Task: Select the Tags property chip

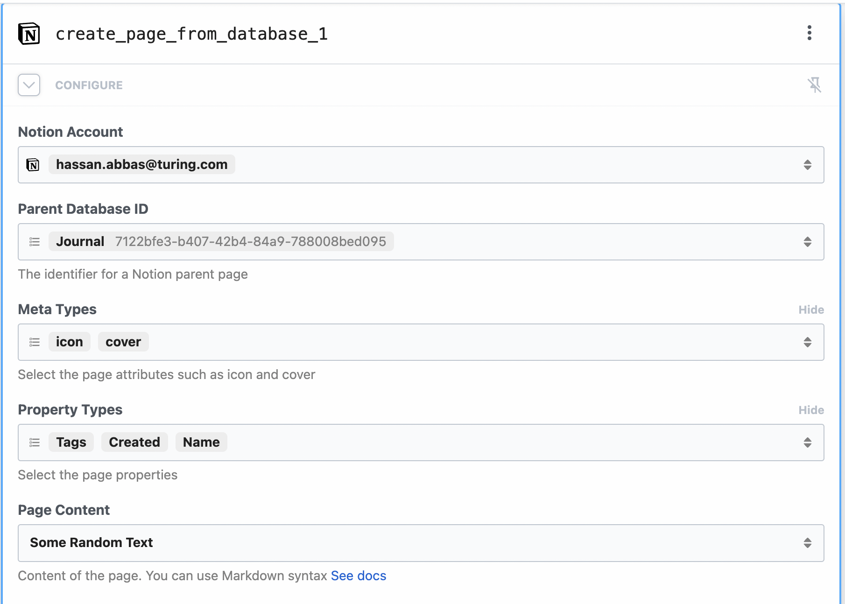Action: [71, 442]
